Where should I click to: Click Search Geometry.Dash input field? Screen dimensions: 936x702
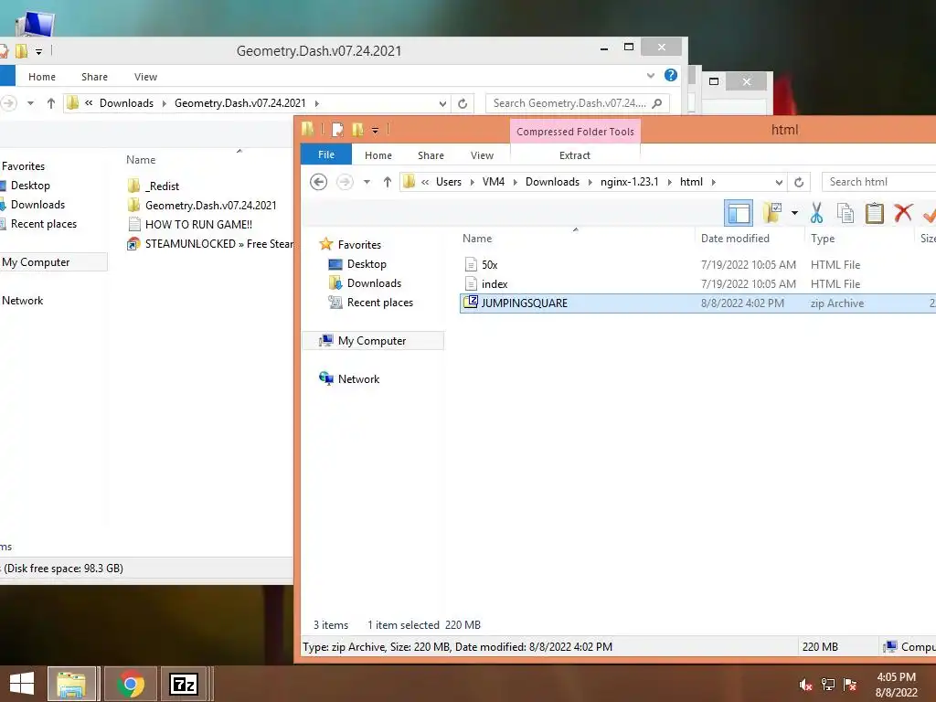(577, 103)
